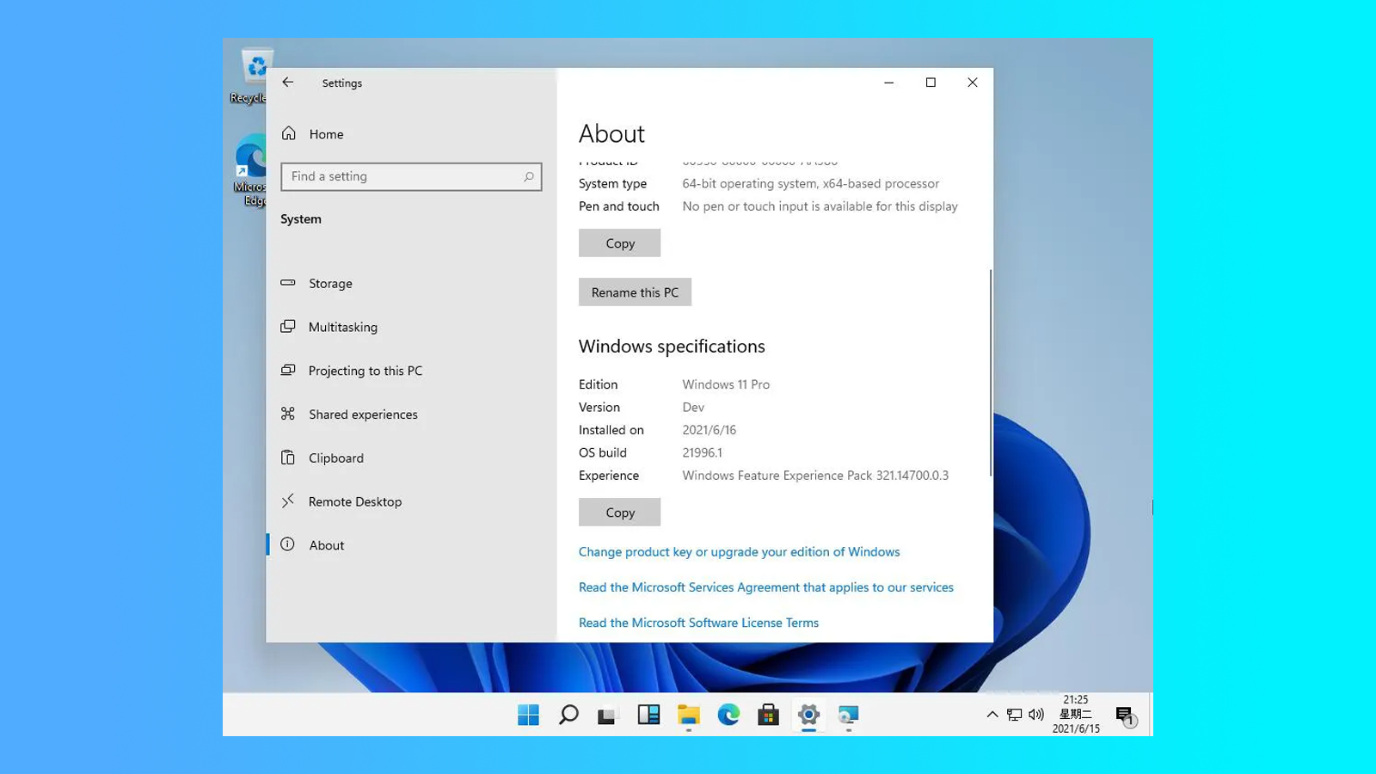This screenshot has height=774, width=1376.
Task: Click Settings gear icon on taskbar
Action: (x=808, y=715)
